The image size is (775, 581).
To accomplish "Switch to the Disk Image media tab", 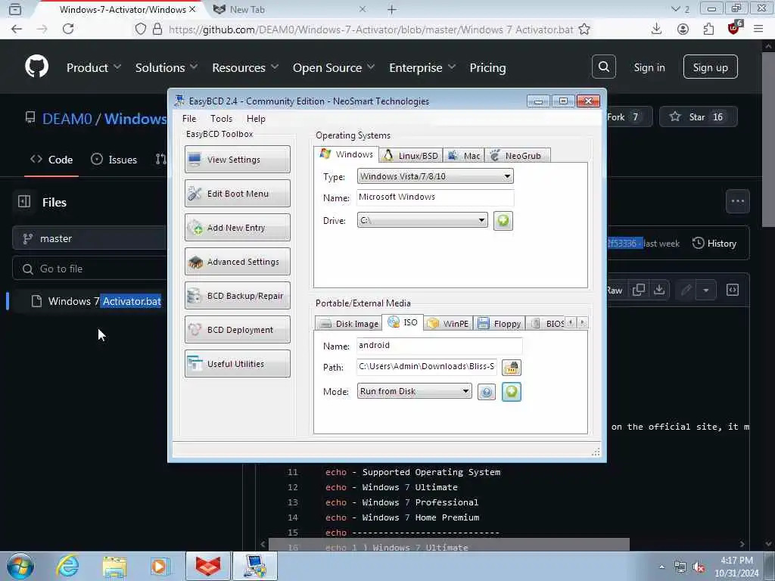I will click(x=349, y=324).
